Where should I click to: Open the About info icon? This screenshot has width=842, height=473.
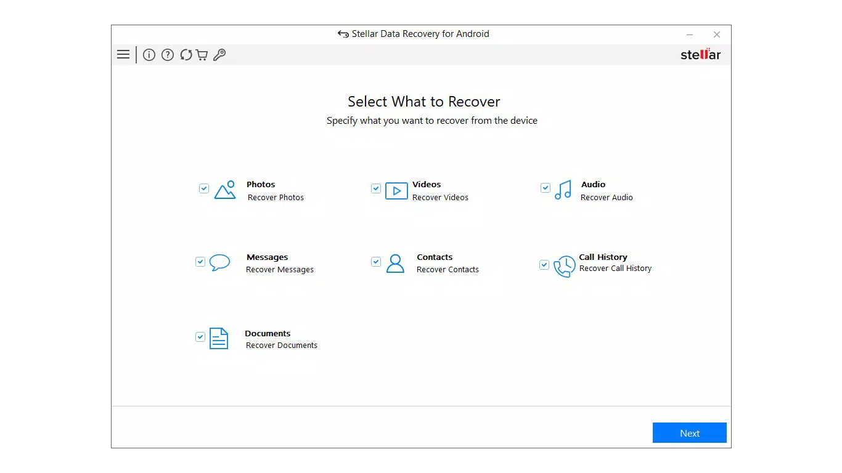149,55
